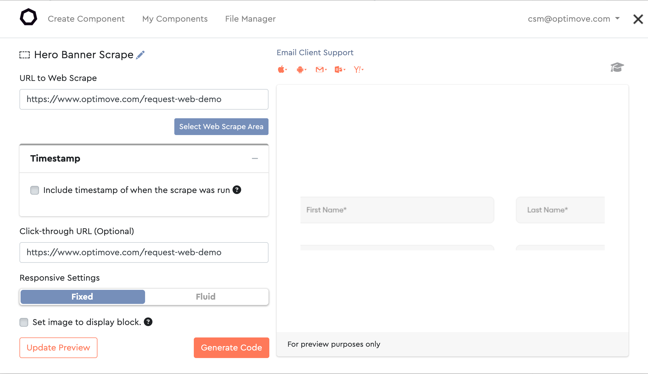This screenshot has height=374, width=648.
Task: Enable include timestamp checkbox
Action: (35, 190)
